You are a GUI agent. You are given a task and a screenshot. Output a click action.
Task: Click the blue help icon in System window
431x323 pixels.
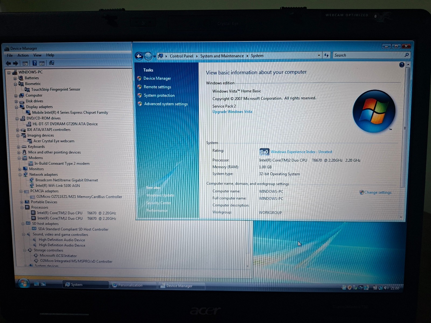(x=402, y=65)
